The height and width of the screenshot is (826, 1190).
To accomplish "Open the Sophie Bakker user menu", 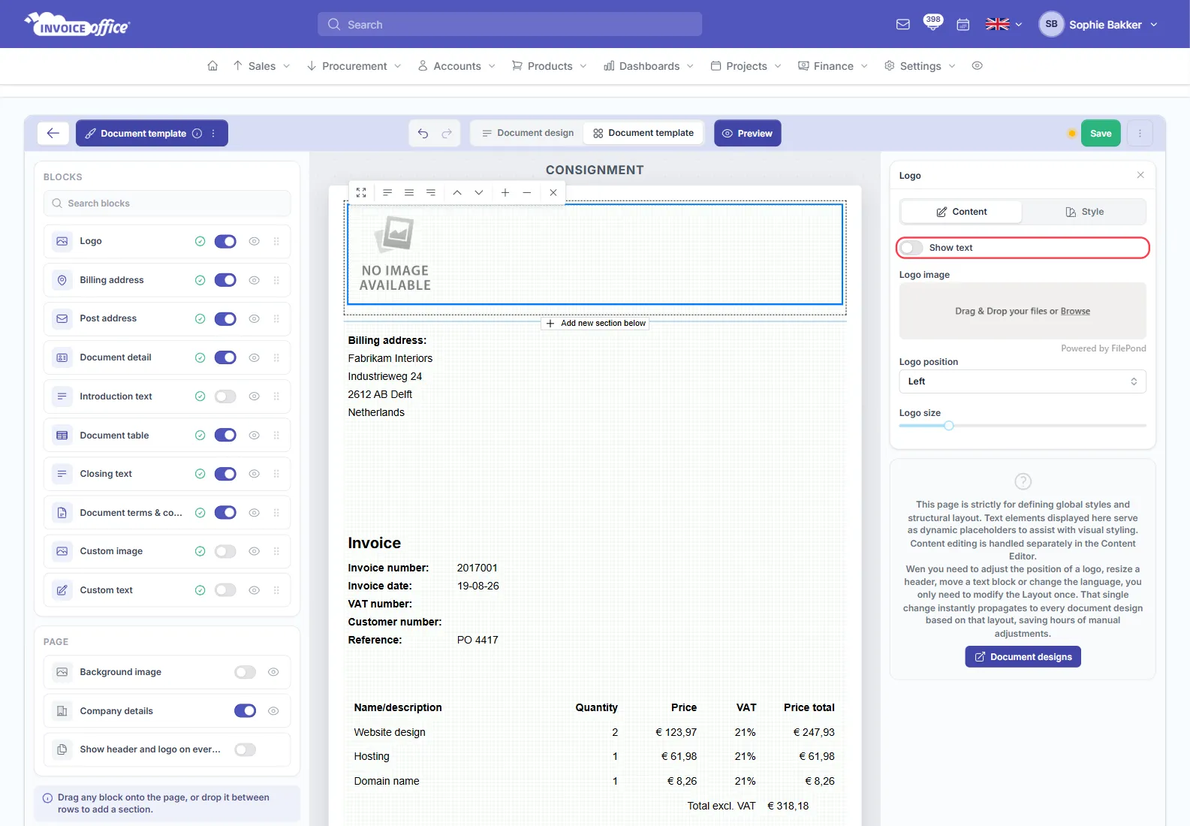I will click(x=1098, y=25).
